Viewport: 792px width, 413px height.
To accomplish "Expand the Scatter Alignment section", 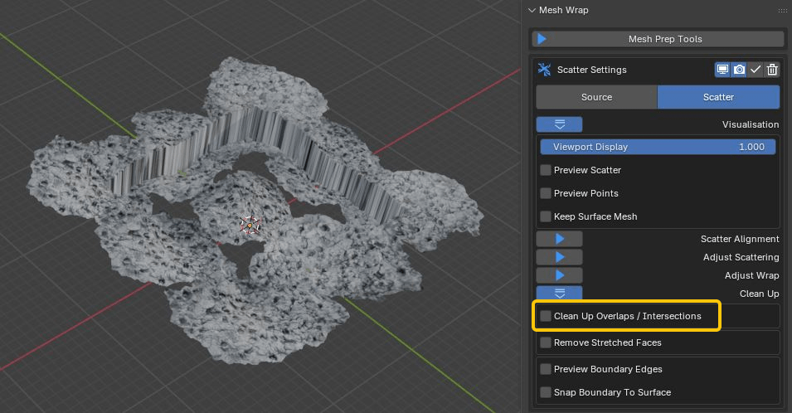I will [559, 239].
